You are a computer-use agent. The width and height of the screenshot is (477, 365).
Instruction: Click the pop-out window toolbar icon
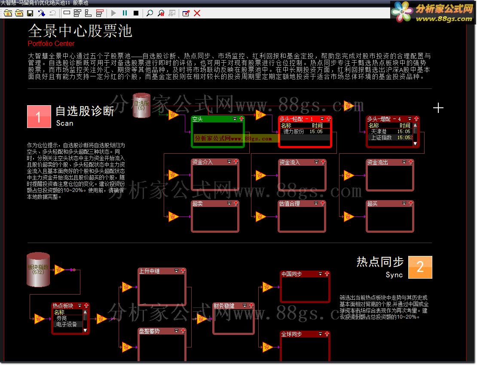click(186, 13)
